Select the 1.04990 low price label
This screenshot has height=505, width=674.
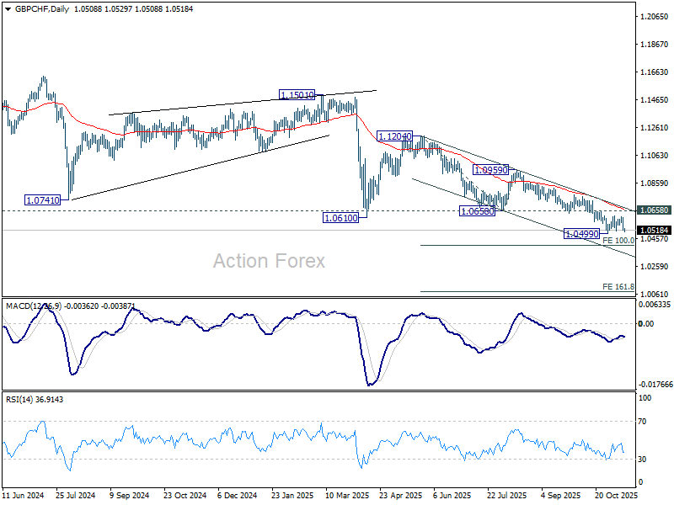click(581, 234)
